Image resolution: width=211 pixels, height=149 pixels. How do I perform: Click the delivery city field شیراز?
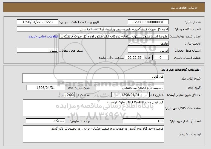[38, 51]
